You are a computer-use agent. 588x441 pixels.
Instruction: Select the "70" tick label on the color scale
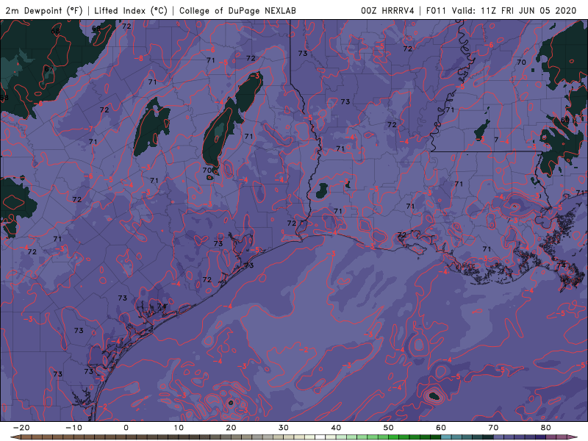point(493,428)
